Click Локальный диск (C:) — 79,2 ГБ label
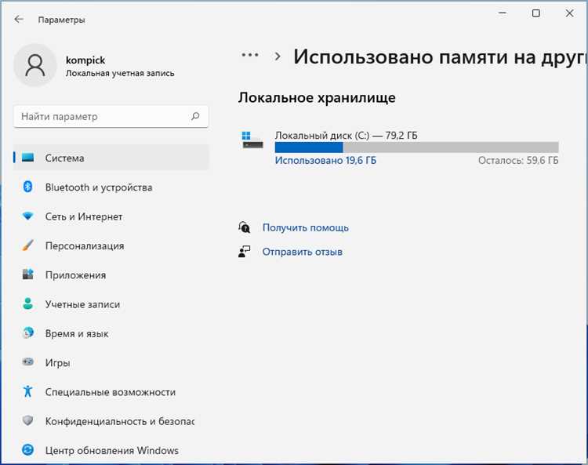Viewport: 588px width, 465px height. pyautogui.click(x=346, y=135)
